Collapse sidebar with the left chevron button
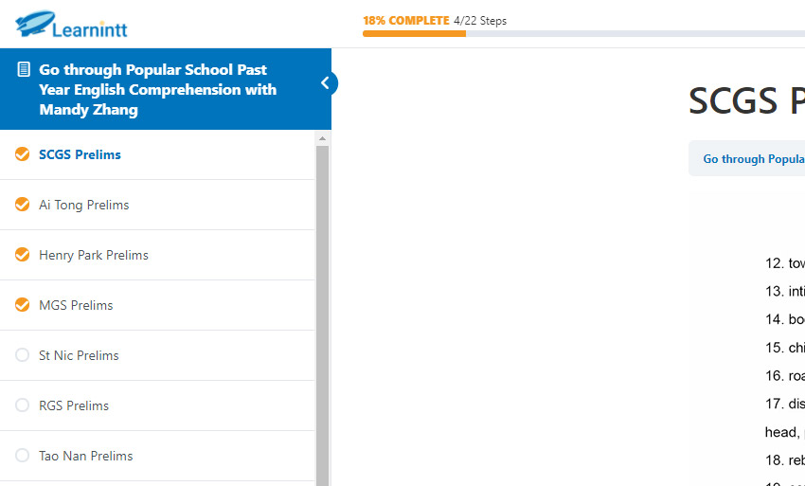 click(326, 83)
